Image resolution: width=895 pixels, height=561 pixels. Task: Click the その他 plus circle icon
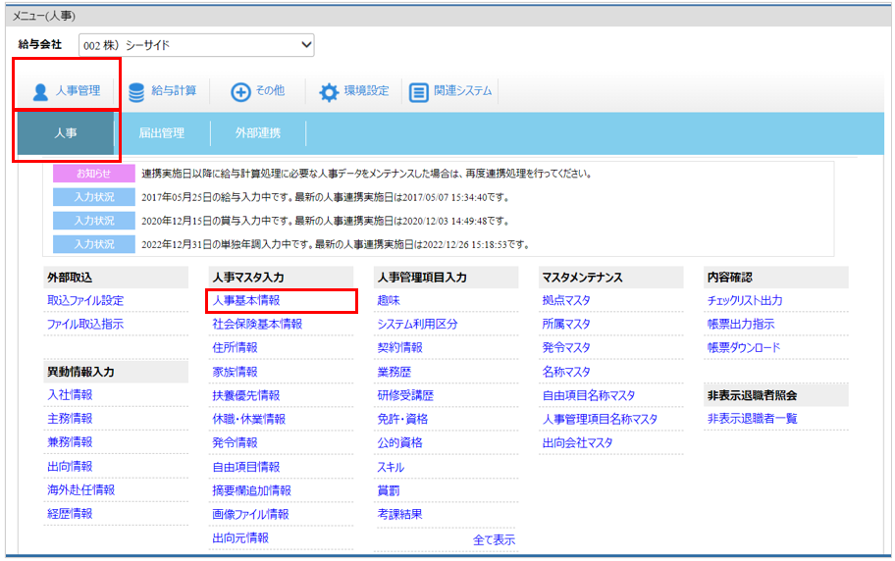[x=240, y=92]
